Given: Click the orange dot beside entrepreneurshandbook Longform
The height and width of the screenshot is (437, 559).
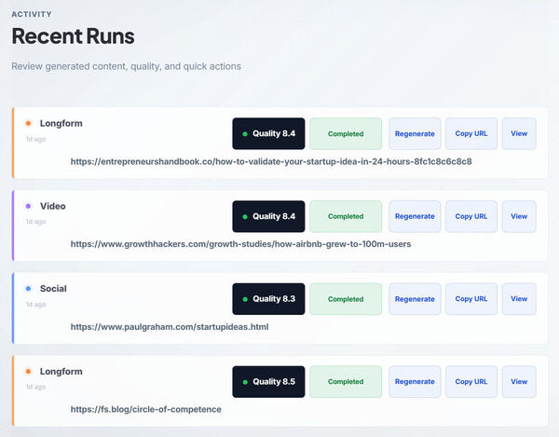Looking at the screenshot, I should pos(28,123).
